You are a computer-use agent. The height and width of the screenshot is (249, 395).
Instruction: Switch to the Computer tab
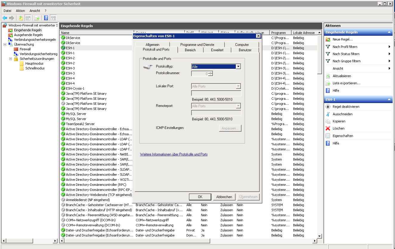pos(242,45)
